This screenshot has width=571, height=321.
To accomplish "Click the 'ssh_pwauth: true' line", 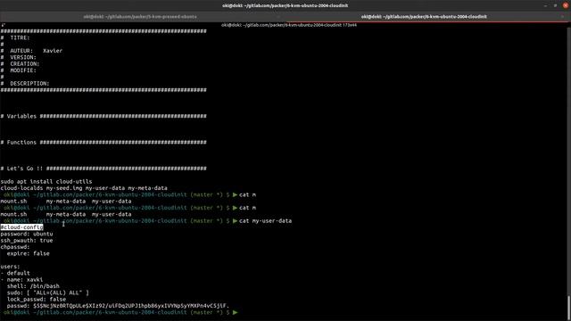I will coord(27,240).
